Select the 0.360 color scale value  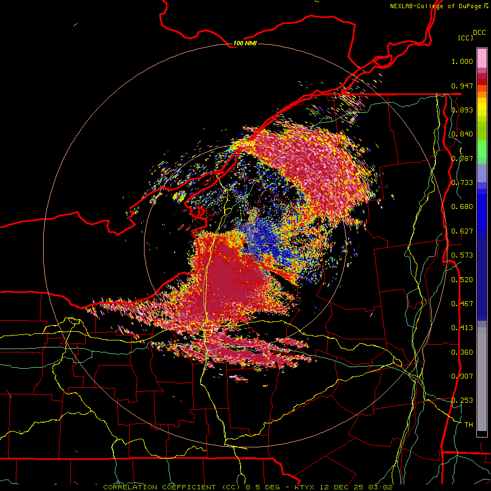pos(462,352)
